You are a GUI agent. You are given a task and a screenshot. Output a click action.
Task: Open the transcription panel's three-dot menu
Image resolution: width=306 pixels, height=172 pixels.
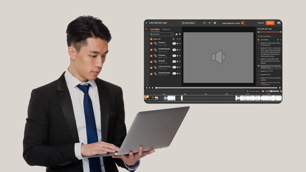tap(281, 40)
